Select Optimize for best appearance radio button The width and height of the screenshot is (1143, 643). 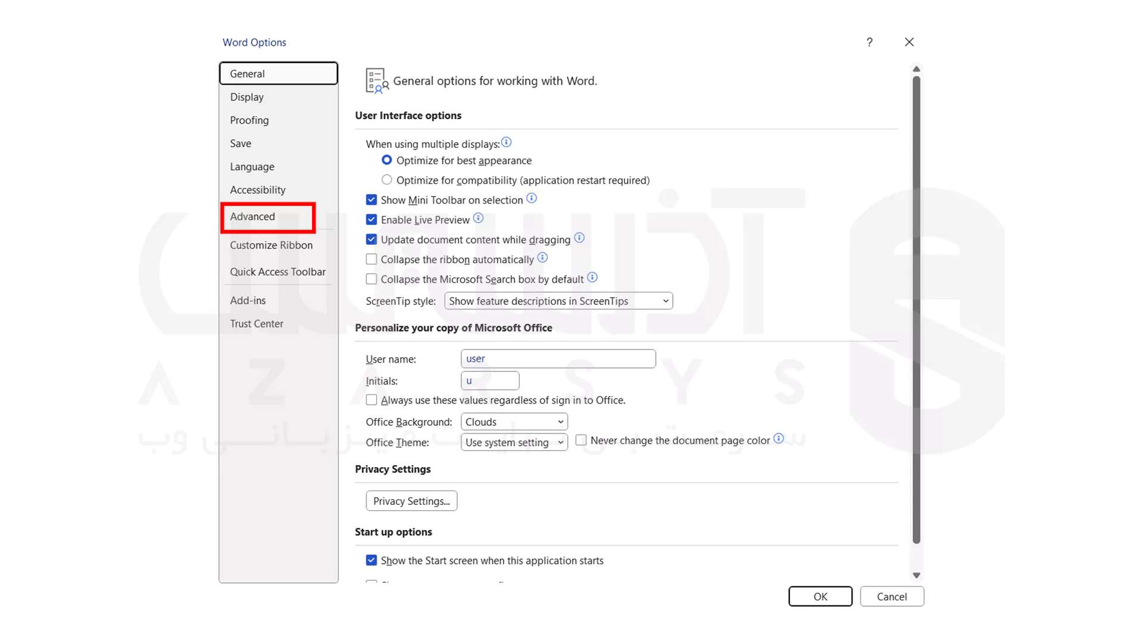(x=387, y=160)
